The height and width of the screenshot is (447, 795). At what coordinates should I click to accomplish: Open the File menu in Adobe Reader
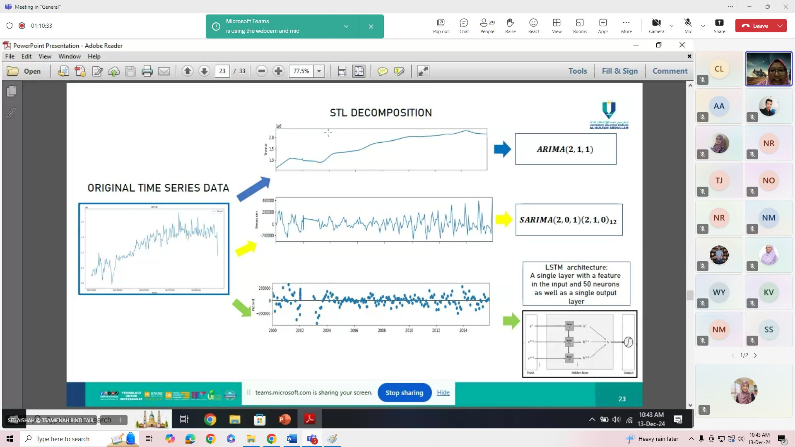(x=10, y=56)
